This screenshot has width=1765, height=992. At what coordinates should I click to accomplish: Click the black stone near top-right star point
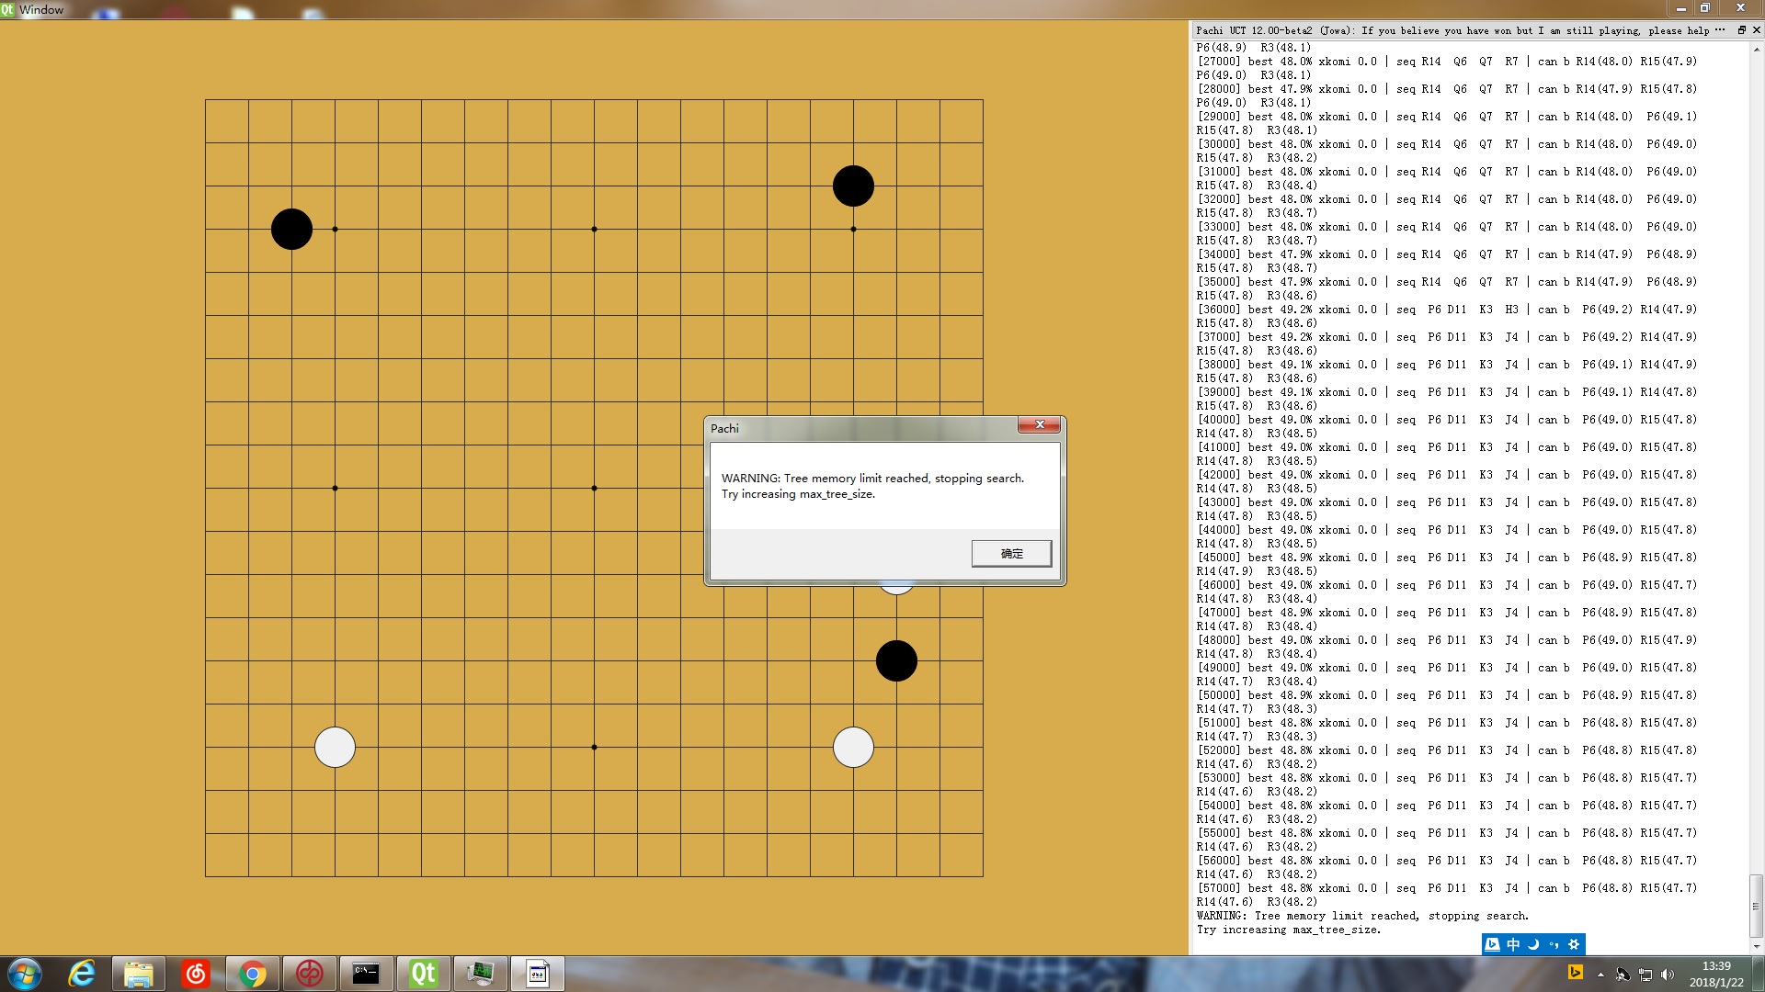853,186
